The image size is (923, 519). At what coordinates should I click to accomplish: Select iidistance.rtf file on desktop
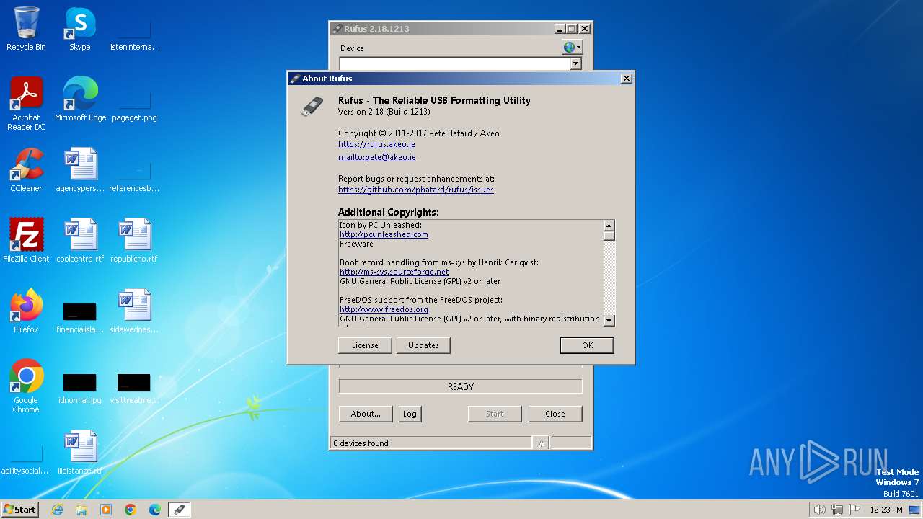pyautogui.click(x=80, y=453)
